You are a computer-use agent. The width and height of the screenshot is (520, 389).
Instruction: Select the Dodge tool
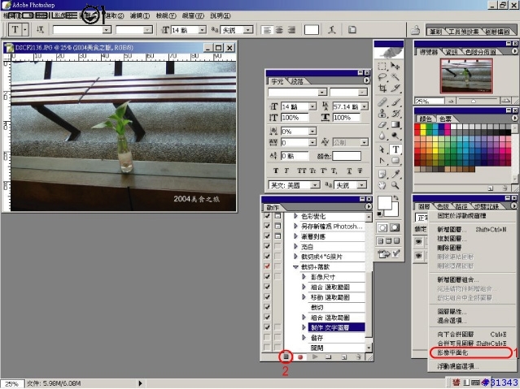point(395,136)
